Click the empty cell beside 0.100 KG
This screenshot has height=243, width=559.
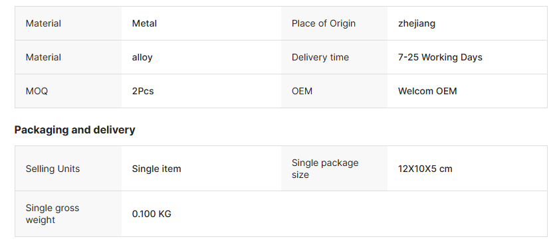point(414,214)
